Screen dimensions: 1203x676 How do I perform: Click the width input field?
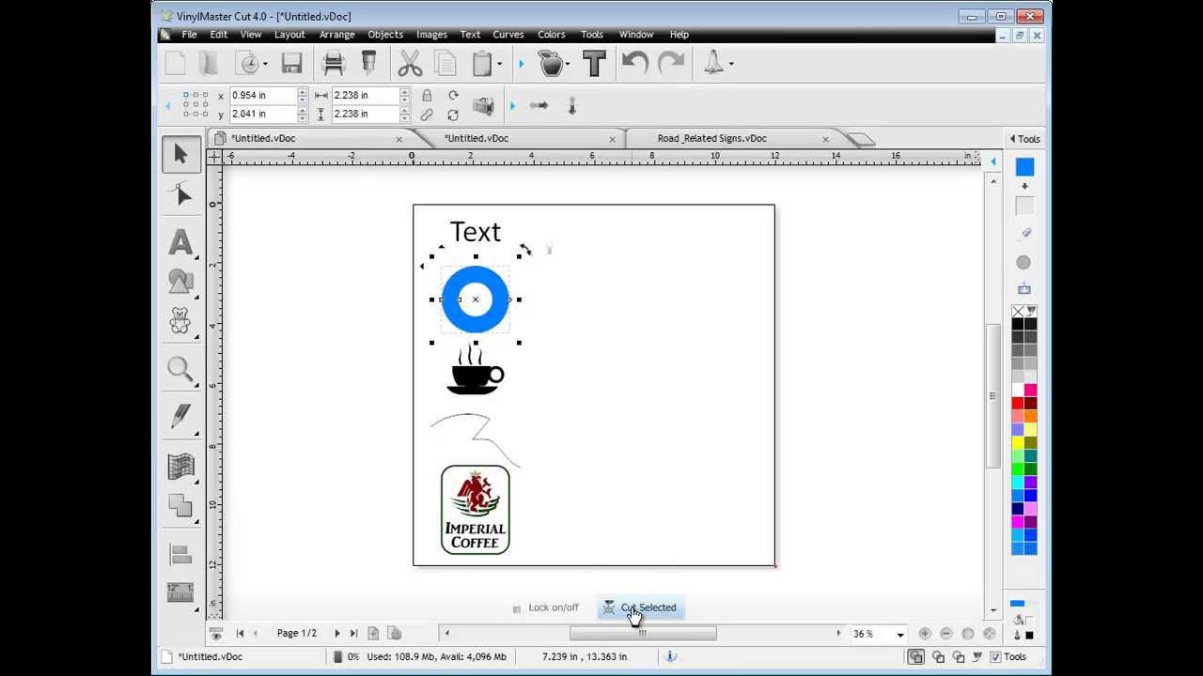point(365,95)
